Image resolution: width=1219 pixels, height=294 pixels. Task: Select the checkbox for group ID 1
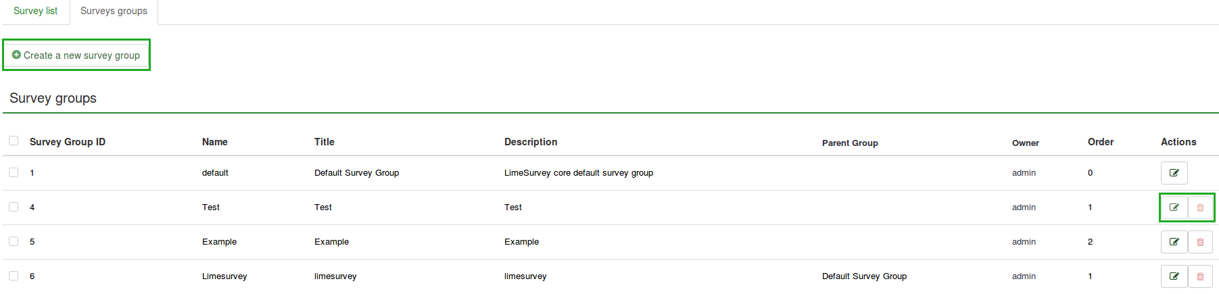[x=14, y=172]
